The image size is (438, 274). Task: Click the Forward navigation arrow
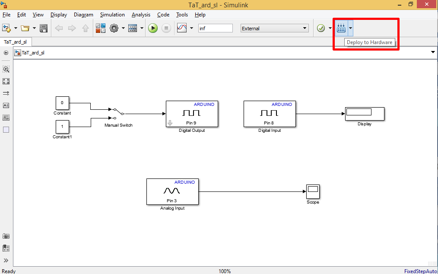pos(72,28)
